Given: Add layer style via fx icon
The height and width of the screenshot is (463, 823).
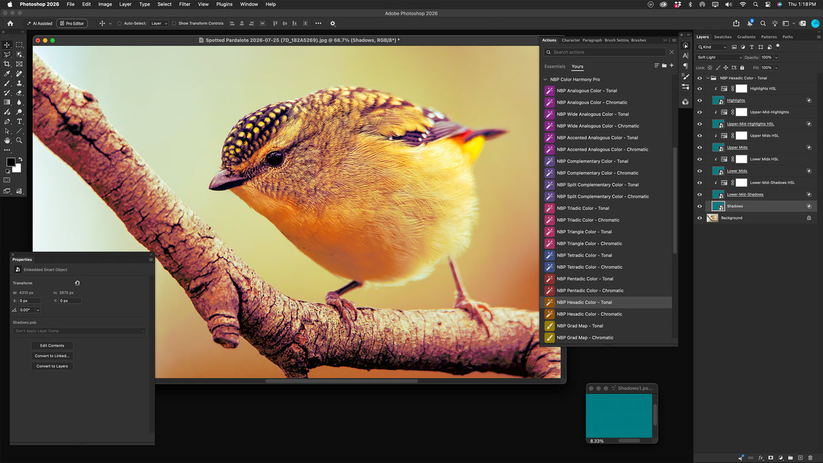Looking at the screenshot, I should pyautogui.click(x=761, y=458).
